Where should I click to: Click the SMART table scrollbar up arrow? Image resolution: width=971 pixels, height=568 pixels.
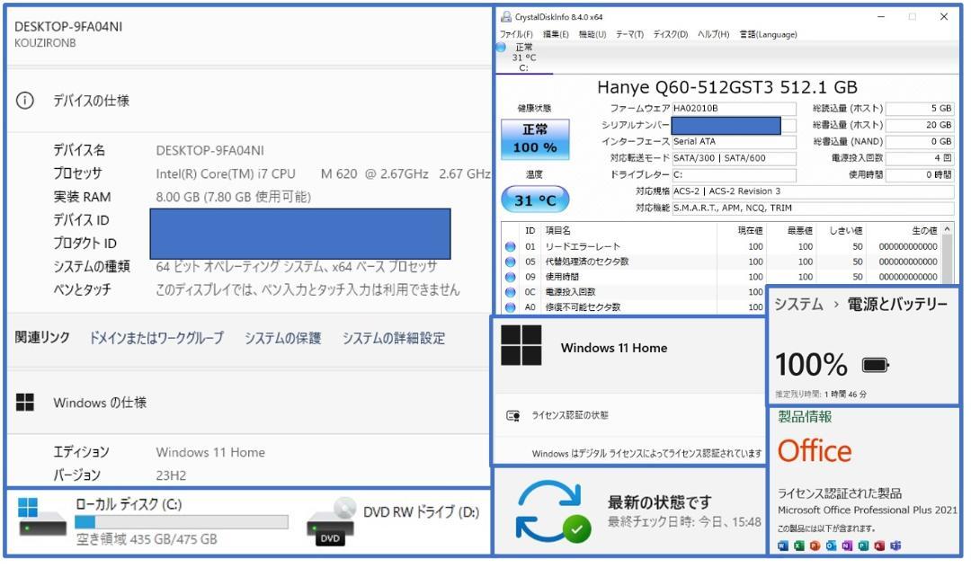pos(947,229)
